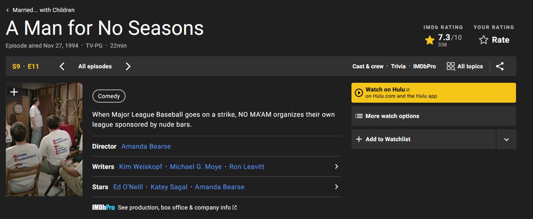Image resolution: width=533 pixels, height=219 pixels.
Task: Open writer Michael G. Moye's page
Action: pos(196,166)
